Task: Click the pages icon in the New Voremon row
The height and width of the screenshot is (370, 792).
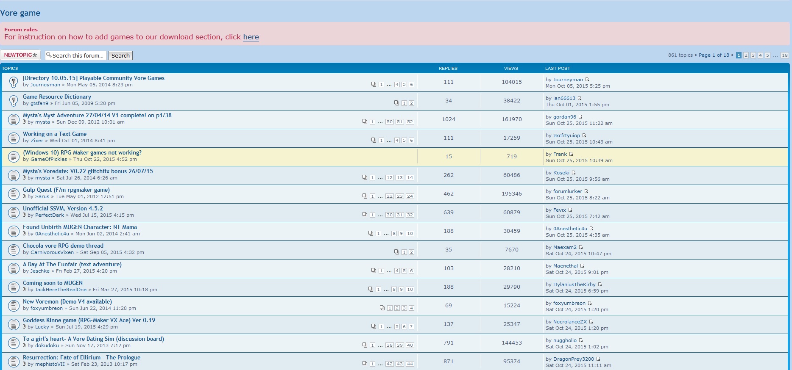Action: coord(382,308)
